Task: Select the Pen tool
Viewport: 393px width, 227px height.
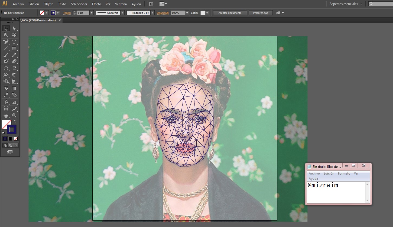Action: pos(6,42)
